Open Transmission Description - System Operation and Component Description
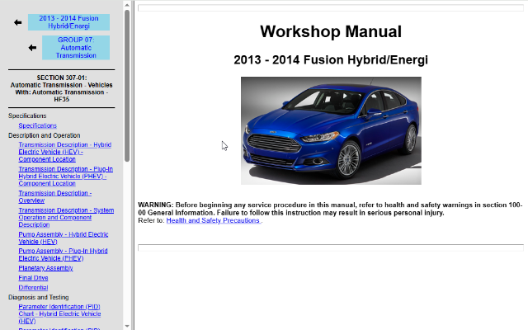Screen dimensions: 528x330 tap(66, 218)
